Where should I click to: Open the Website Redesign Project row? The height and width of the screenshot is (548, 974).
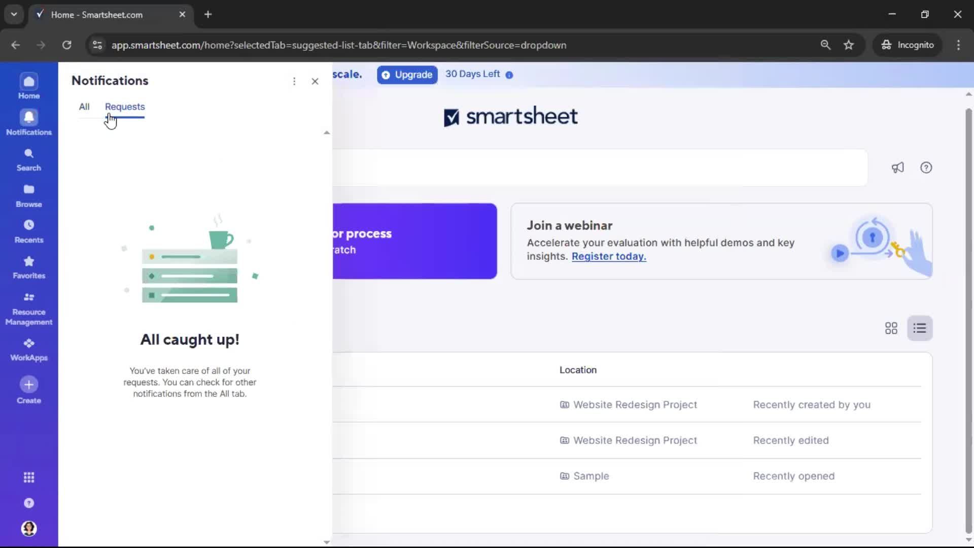coord(635,404)
